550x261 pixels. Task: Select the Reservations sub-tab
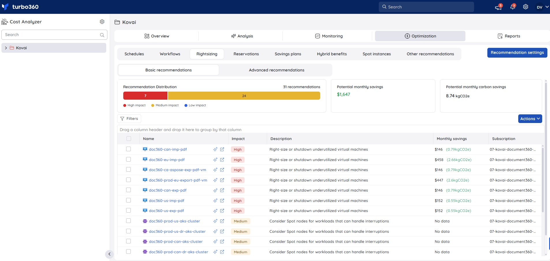(246, 54)
